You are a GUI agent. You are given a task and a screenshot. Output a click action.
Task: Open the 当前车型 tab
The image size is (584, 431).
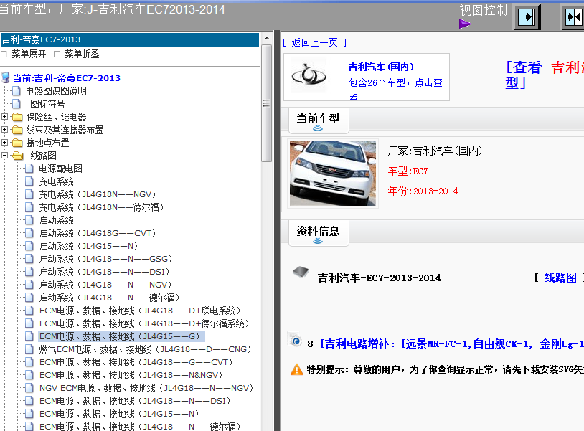(x=319, y=120)
